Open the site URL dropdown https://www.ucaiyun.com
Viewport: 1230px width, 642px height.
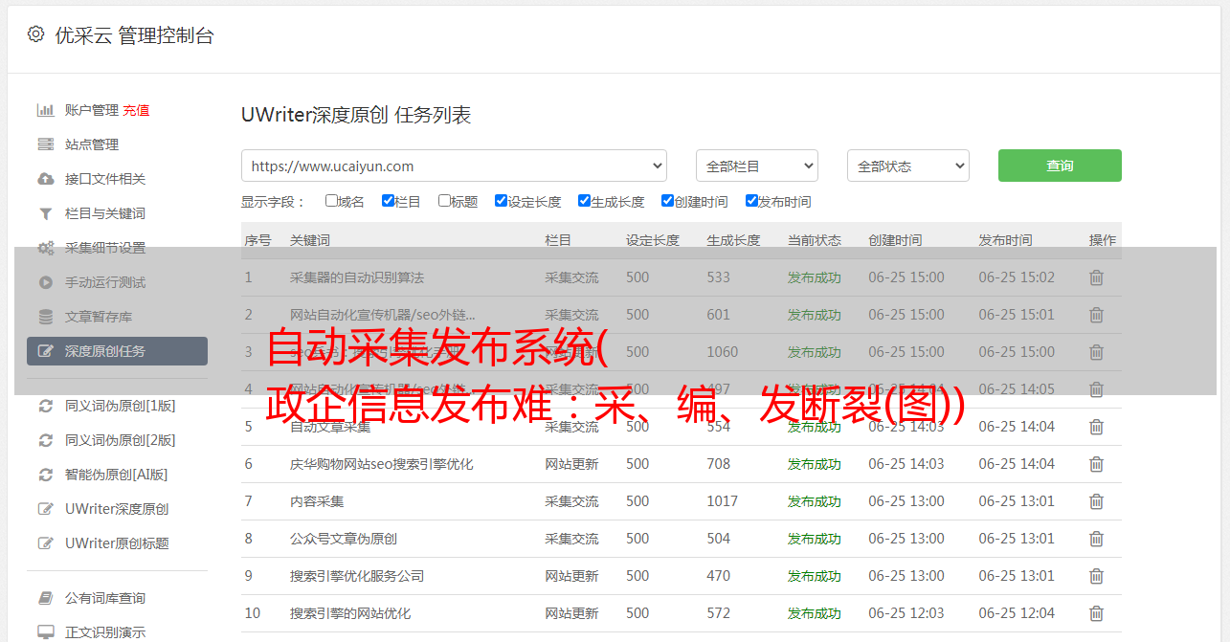454,166
